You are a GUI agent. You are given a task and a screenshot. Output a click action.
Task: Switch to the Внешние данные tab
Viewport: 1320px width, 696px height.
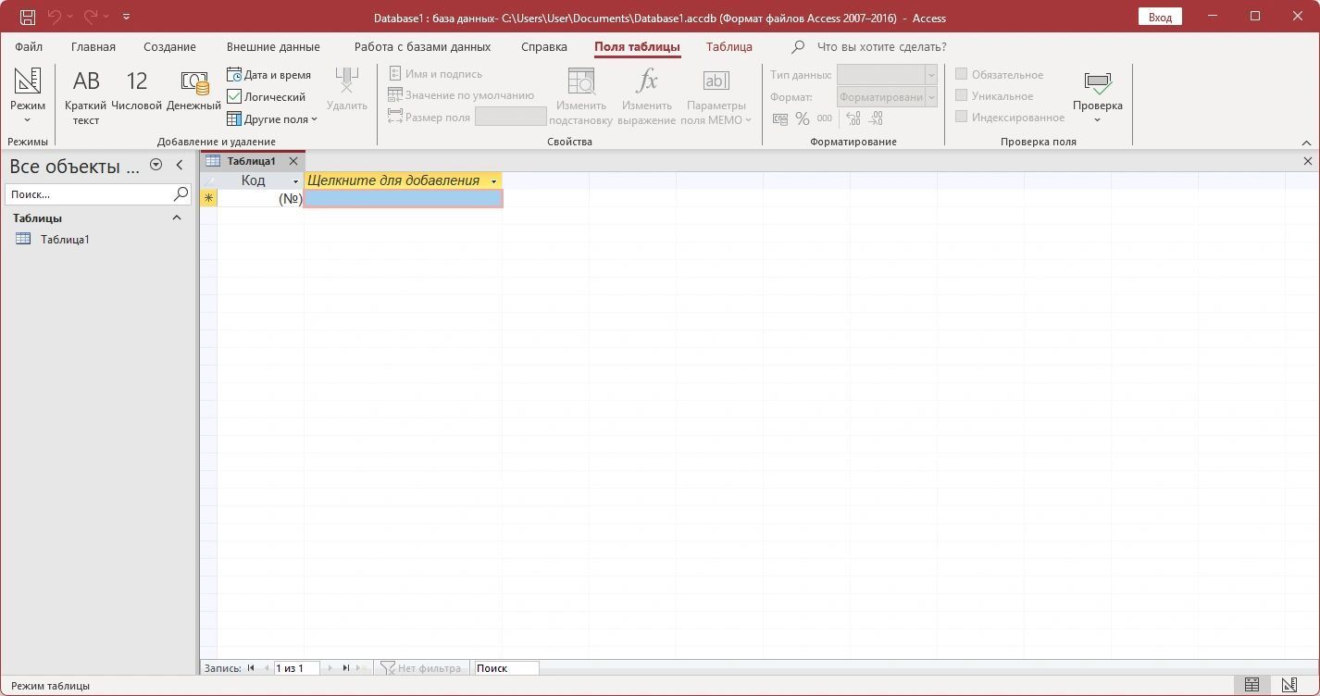tap(273, 46)
